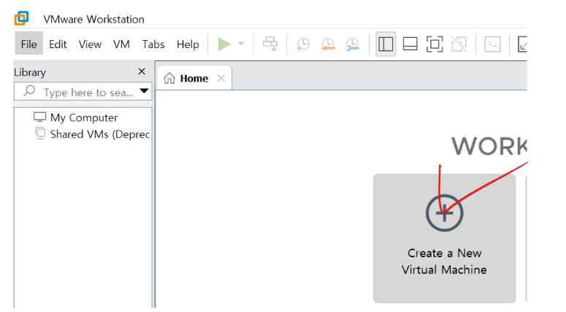Focus the library search field
The width and height of the screenshot is (566, 312).
pyautogui.click(x=83, y=92)
